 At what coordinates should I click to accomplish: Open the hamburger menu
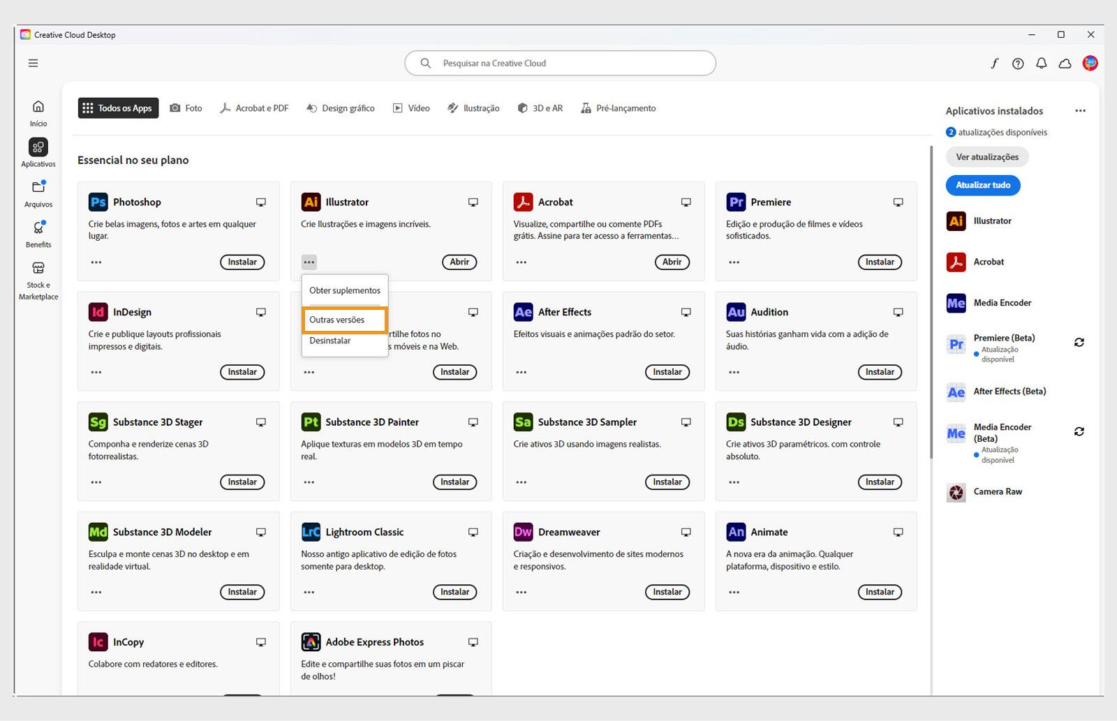(32, 63)
